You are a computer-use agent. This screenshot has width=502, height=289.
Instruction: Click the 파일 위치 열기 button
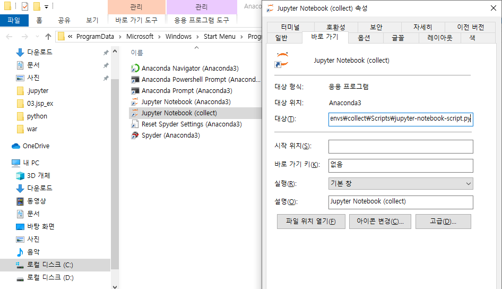click(x=311, y=222)
